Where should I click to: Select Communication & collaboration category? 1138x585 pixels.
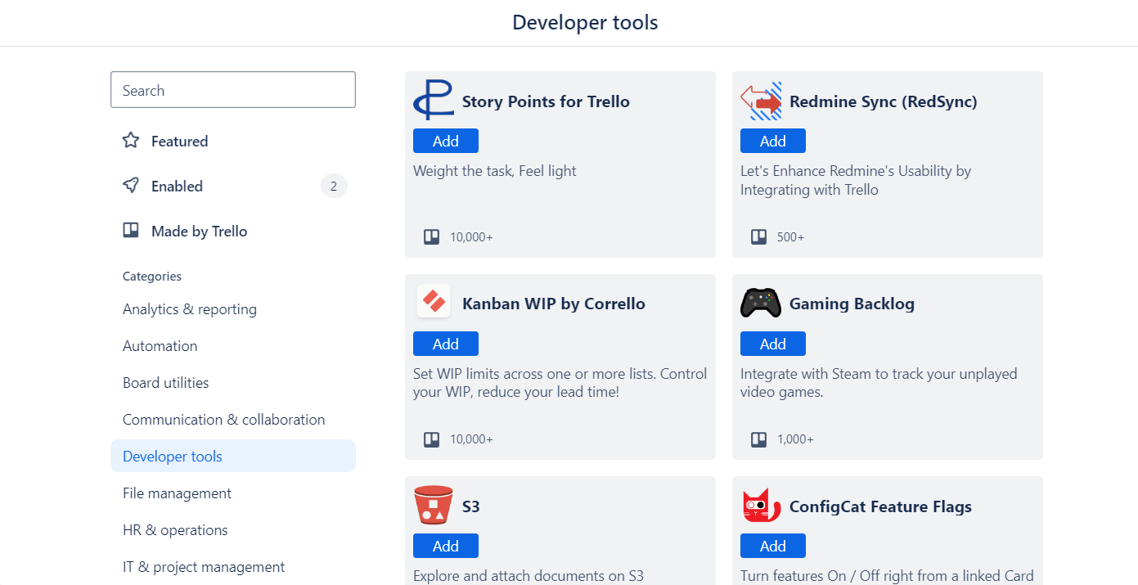click(233, 420)
